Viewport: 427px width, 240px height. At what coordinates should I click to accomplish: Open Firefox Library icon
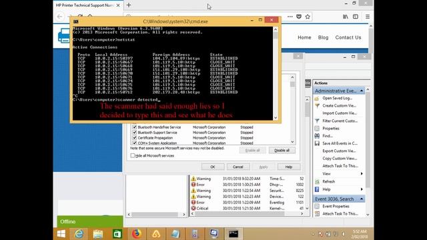coord(346,17)
